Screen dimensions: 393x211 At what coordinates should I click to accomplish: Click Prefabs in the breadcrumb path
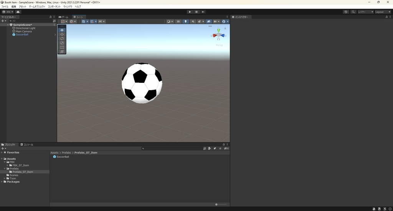[x=66, y=153]
